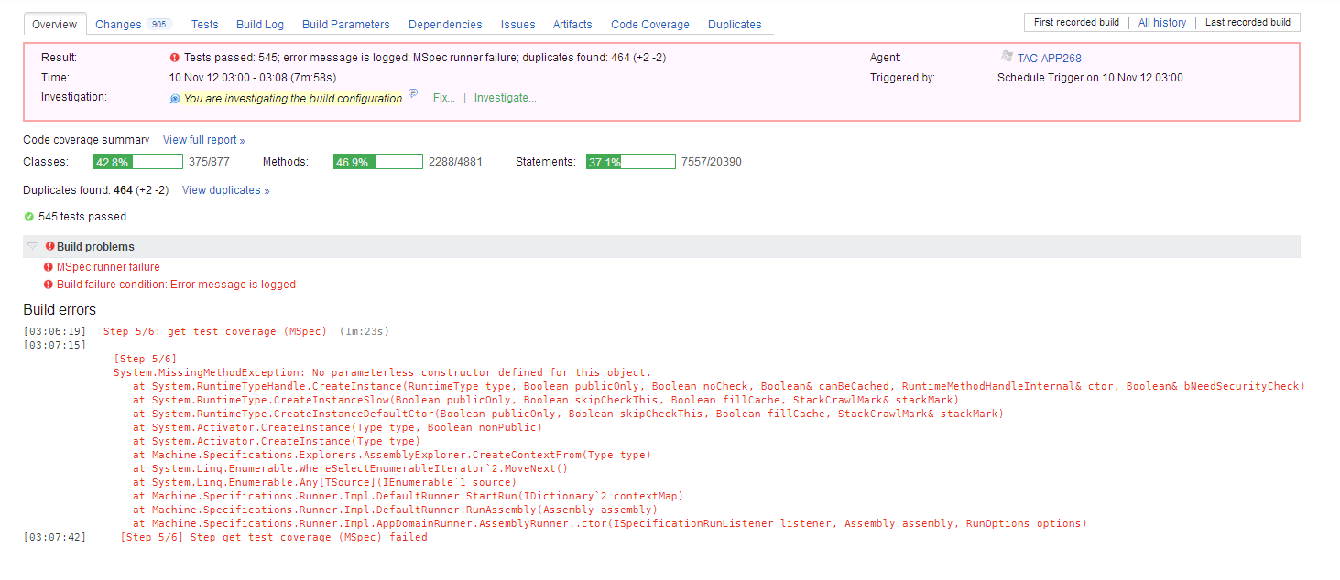This screenshot has width=1340, height=580.
Task: Click the Build errors heading
Action: [x=60, y=309]
